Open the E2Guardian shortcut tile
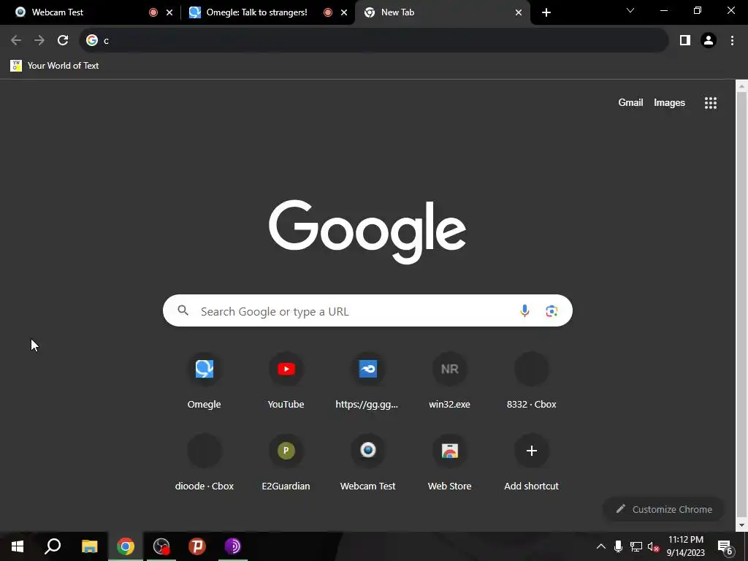The height and width of the screenshot is (561, 748). coord(286,462)
